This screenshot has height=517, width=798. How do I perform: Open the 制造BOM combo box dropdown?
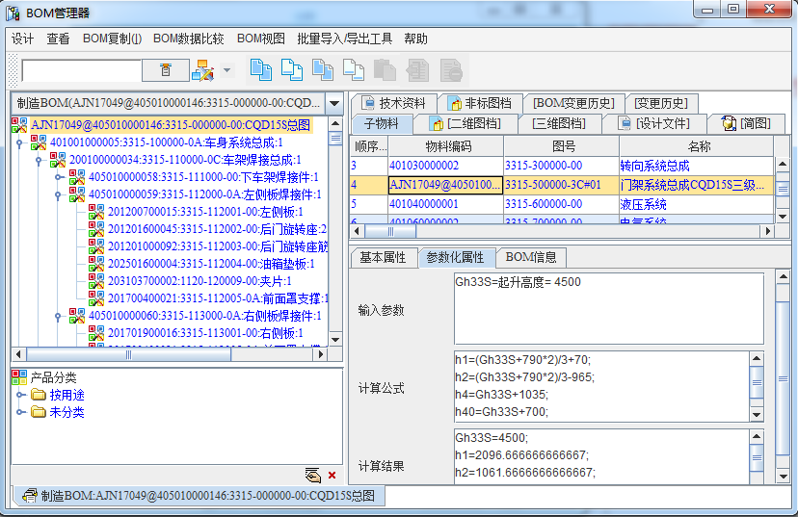(x=333, y=103)
